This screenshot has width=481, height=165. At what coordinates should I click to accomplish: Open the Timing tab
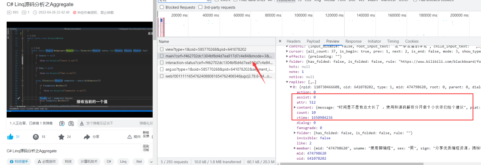[x=393, y=41]
